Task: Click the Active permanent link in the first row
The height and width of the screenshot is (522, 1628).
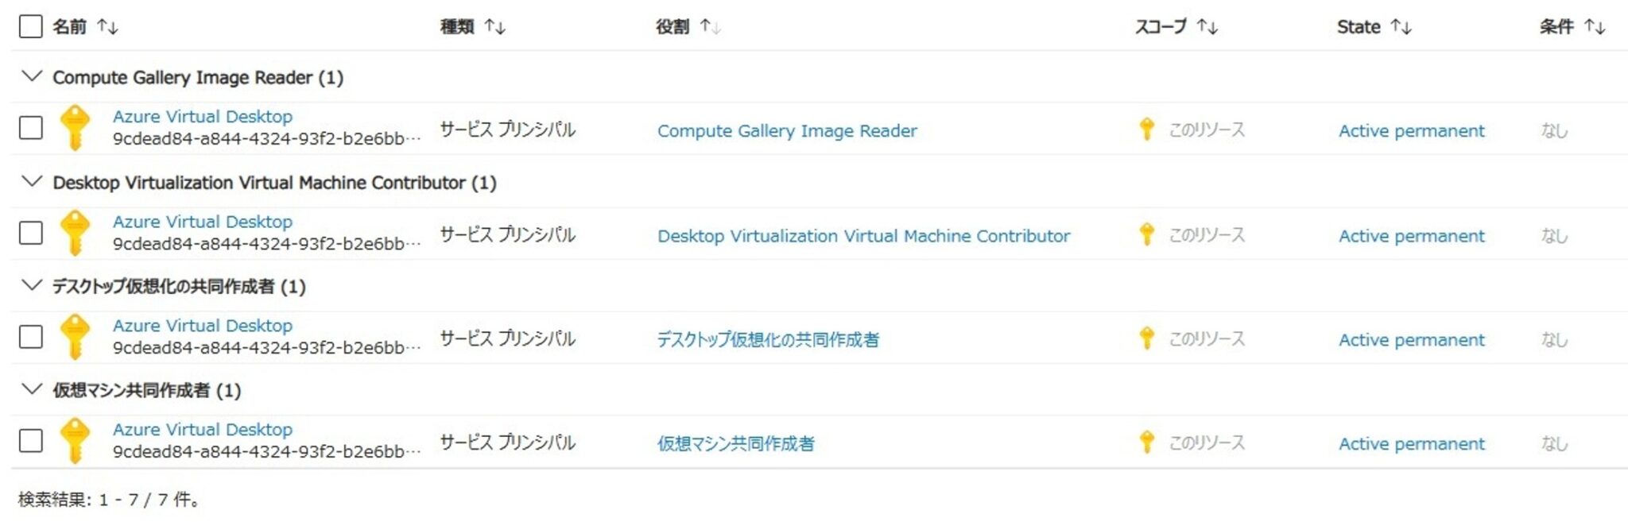Action: [x=1413, y=130]
